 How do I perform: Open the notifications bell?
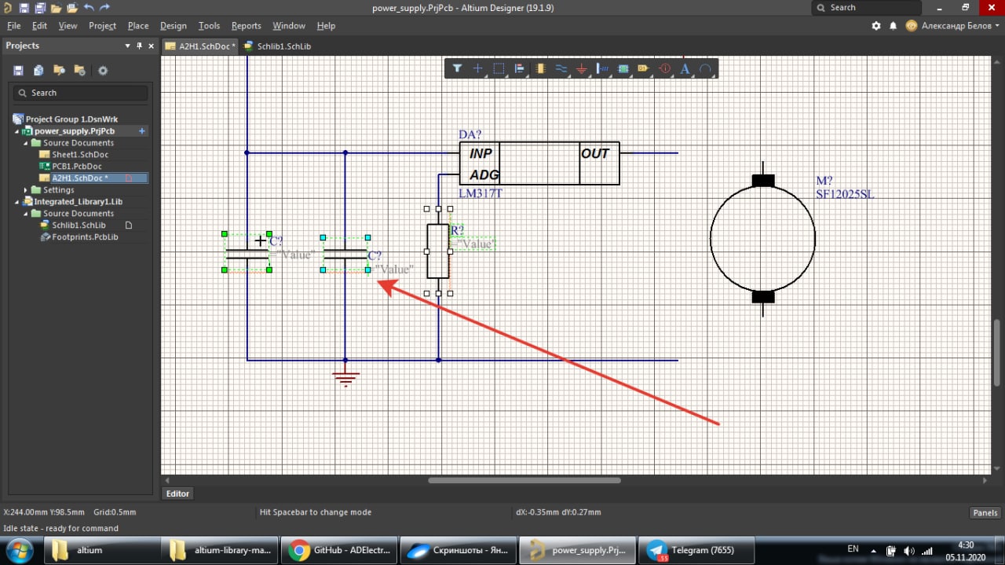click(x=894, y=26)
